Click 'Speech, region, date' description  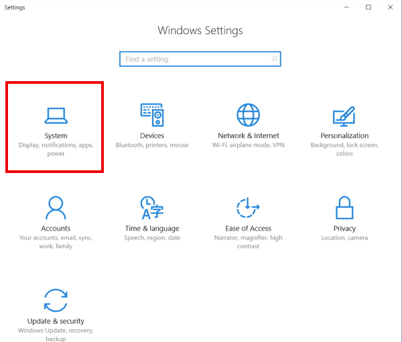152,238
